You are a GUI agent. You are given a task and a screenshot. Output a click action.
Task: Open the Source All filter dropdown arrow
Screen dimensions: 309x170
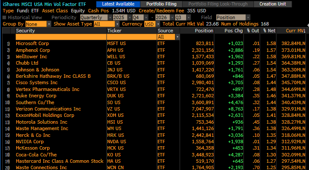point(178,37)
